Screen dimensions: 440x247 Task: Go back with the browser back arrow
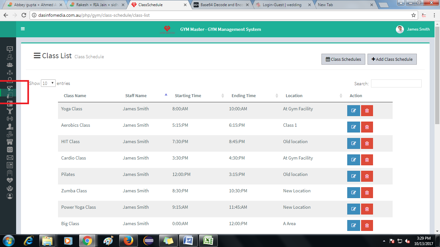pos(6,15)
